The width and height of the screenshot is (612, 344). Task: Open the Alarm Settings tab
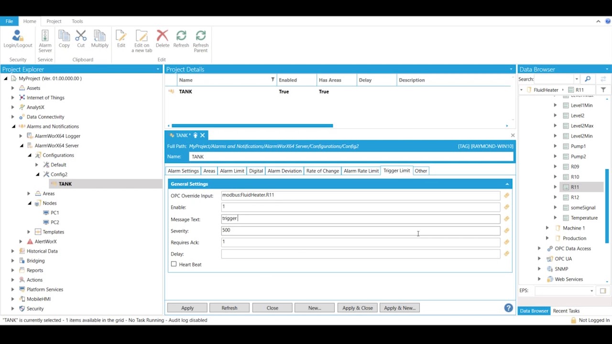tap(183, 171)
